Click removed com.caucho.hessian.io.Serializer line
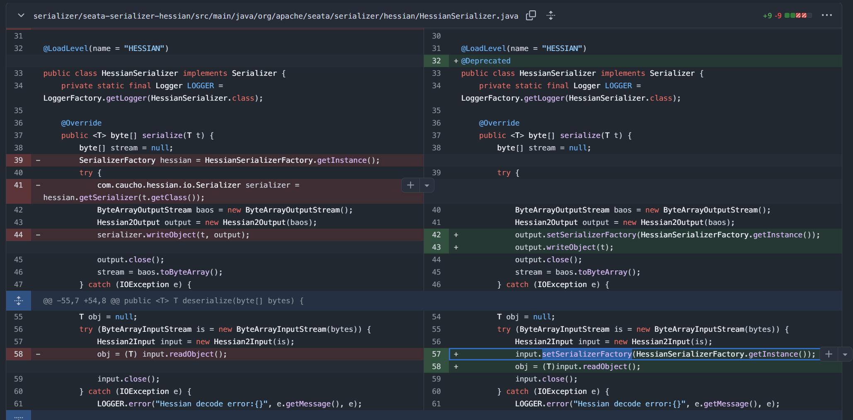The image size is (853, 420). point(198,185)
